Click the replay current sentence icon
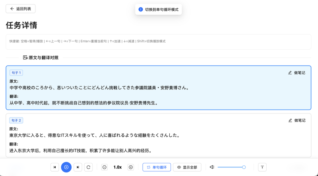The width and height of the screenshot is (318, 176). pos(89,167)
